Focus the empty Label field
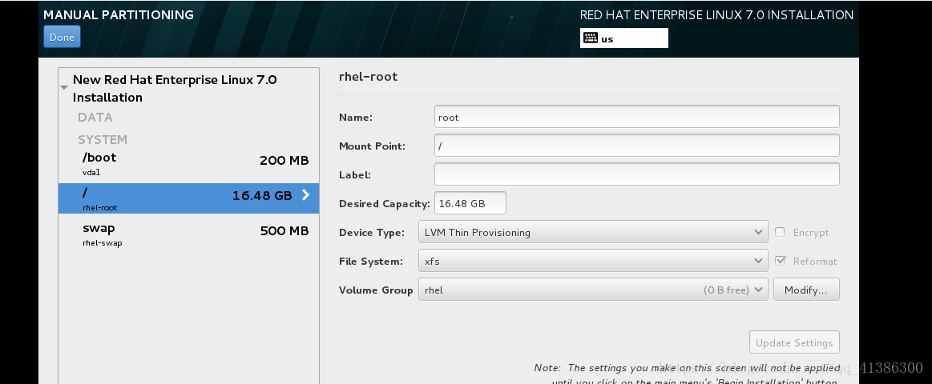The width and height of the screenshot is (932, 384). click(x=636, y=174)
